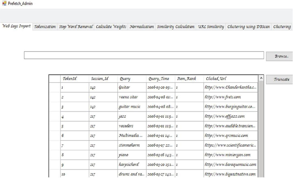Click the http://www.frets.com URL cell

coord(231,97)
